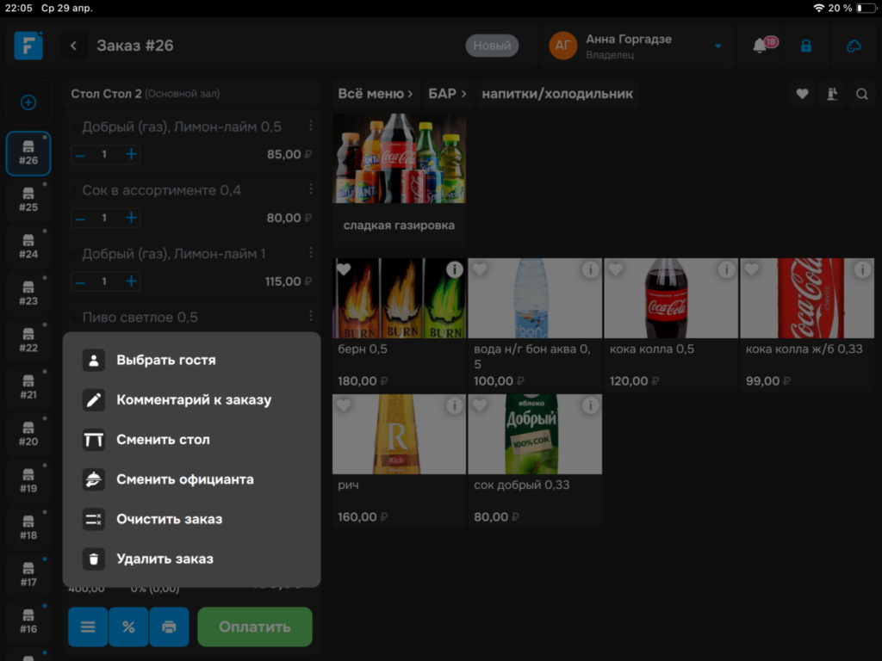Switch to order #17 in sidebar
The height and width of the screenshot is (661, 882).
pos(28,575)
